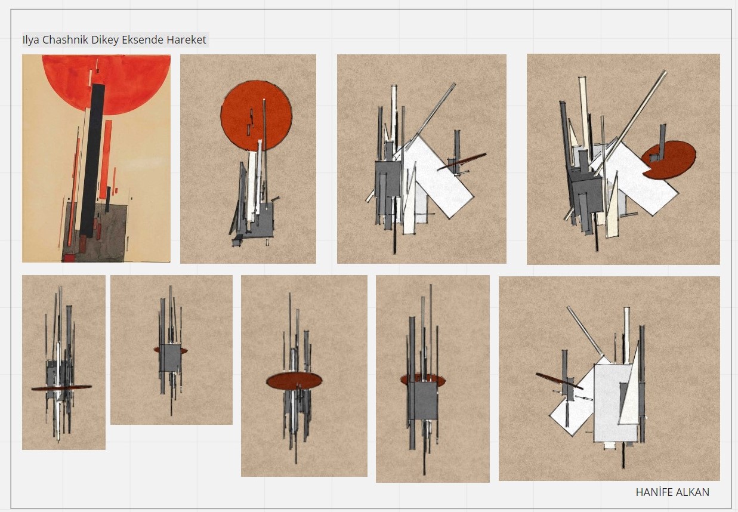This screenshot has height=512, width=738.
Task: Select the top-right image with notched red disc
Action: coord(623,159)
